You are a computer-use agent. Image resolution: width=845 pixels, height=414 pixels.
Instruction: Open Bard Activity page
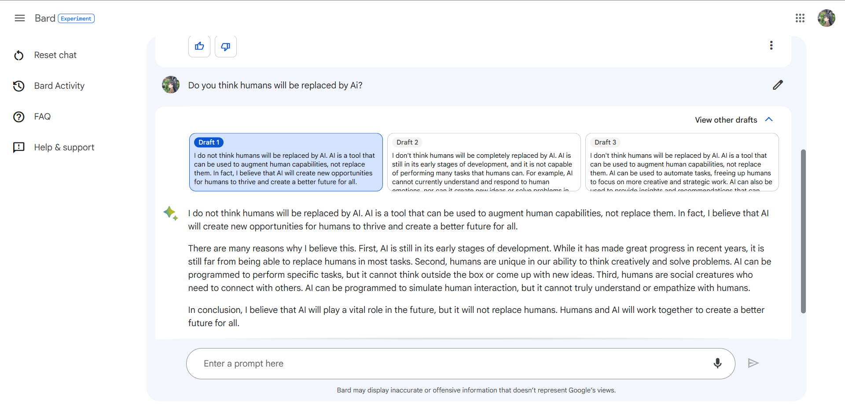[x=59, y=86]
